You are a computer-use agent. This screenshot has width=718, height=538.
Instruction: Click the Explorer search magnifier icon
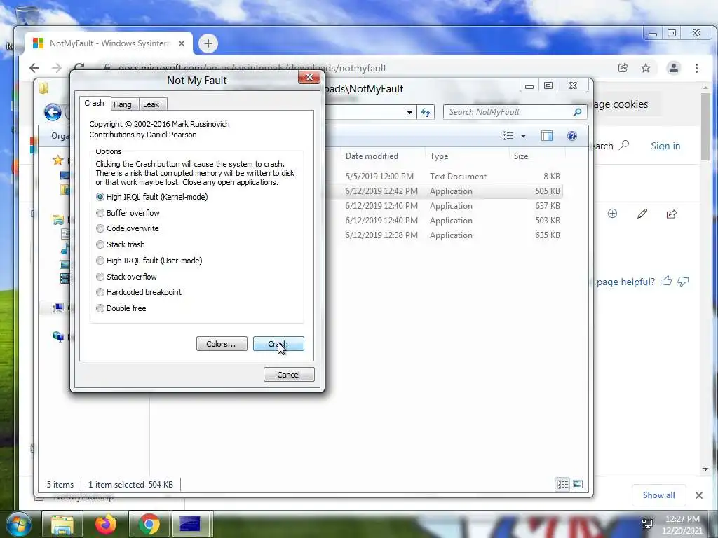point(578,112)
